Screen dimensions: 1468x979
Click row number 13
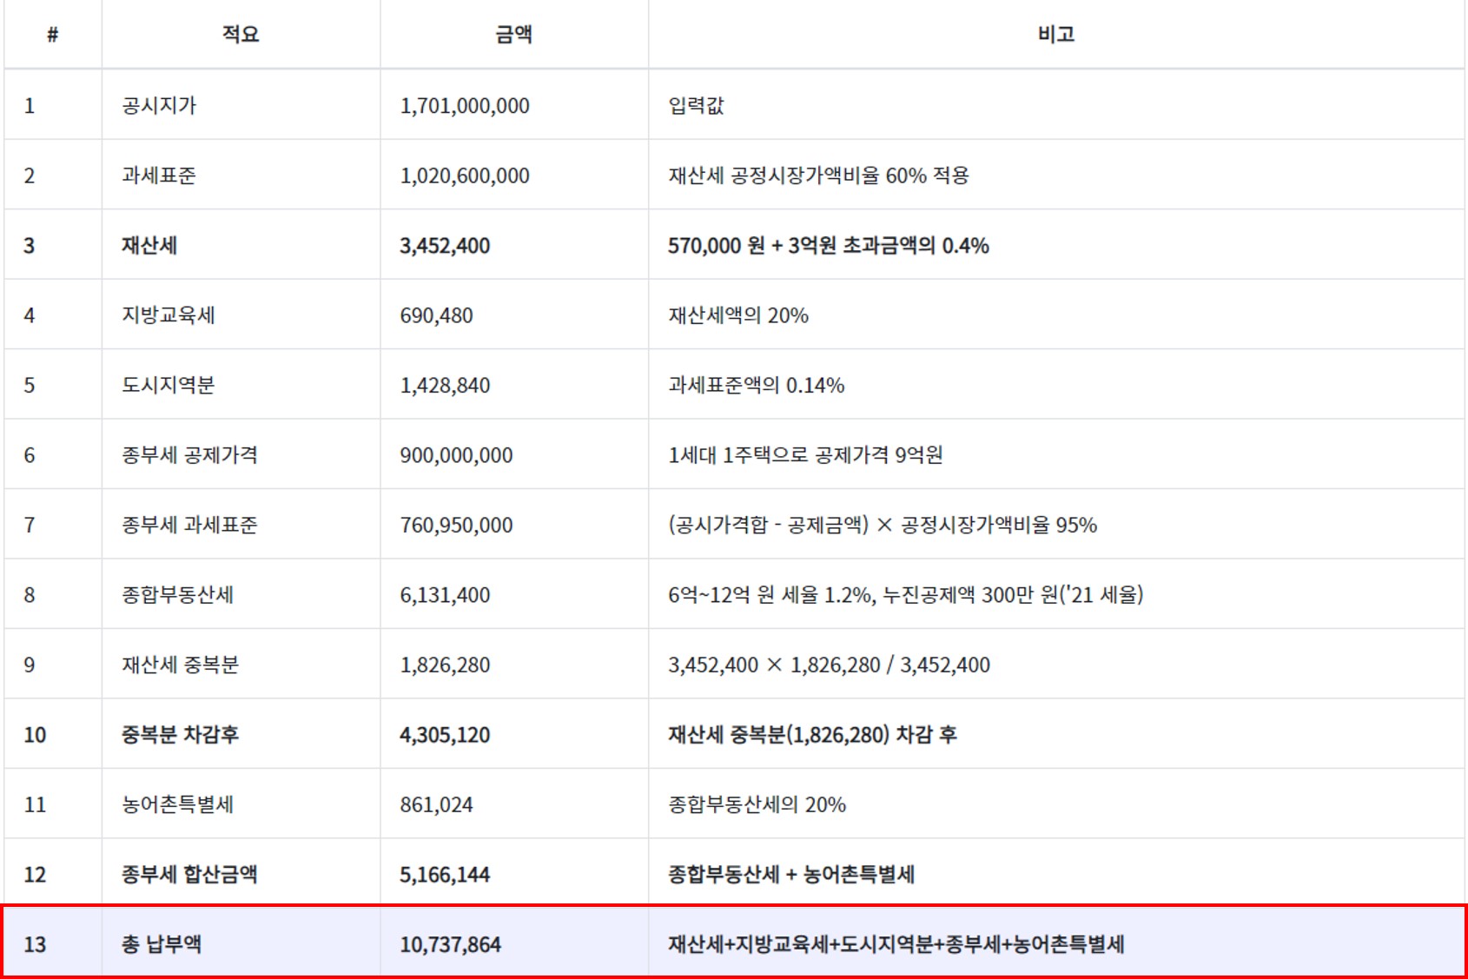pos(35,944)
